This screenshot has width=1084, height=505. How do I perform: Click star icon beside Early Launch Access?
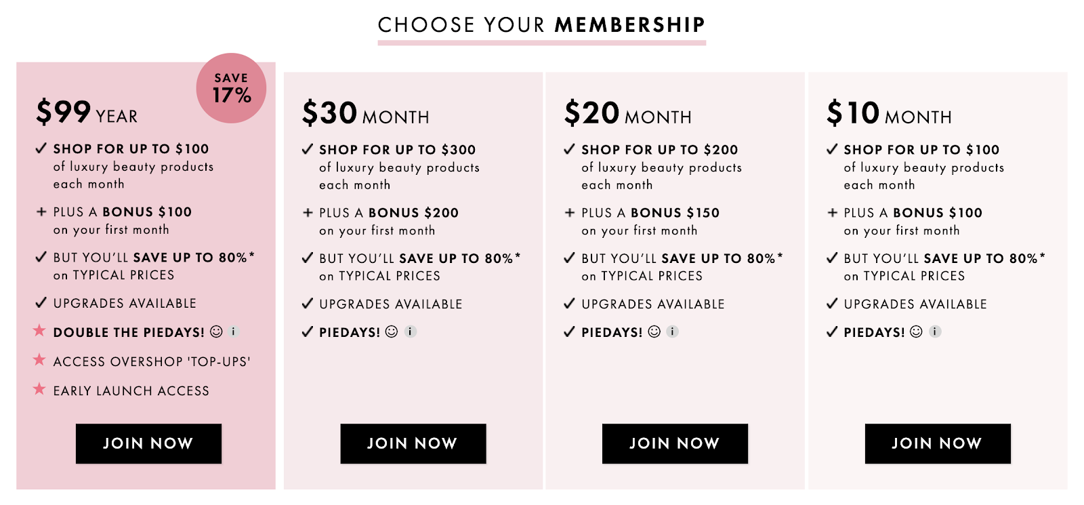(x=39, y=389)
